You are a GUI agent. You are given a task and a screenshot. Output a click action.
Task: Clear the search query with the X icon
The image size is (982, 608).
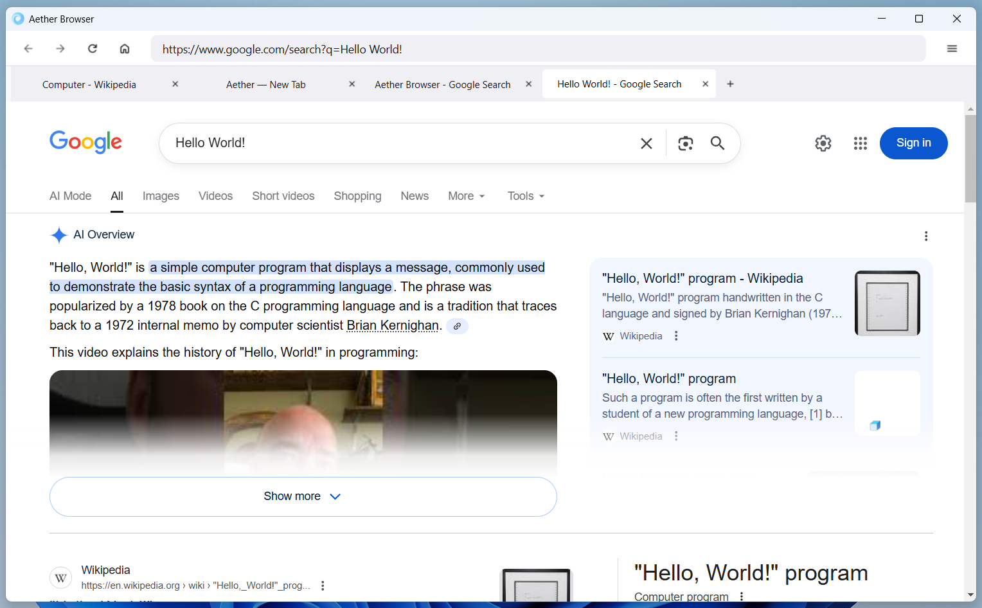point(647,143)
